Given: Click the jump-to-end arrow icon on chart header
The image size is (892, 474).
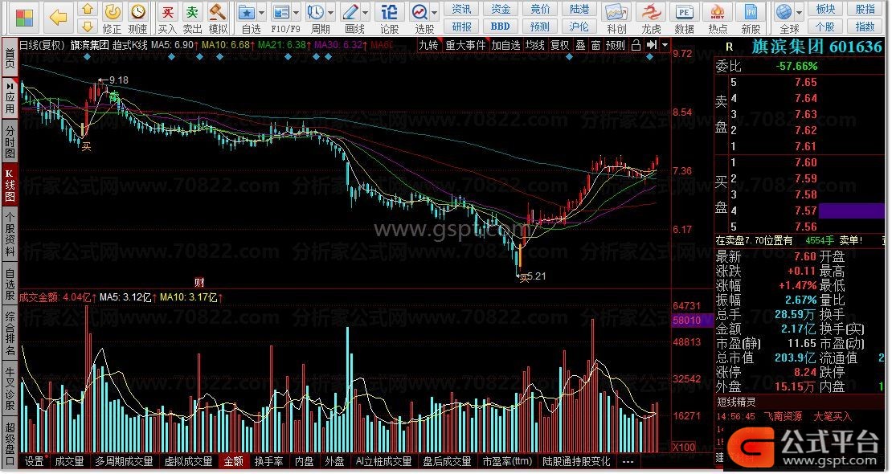Looking at the screenshot, I should (652, 45).
